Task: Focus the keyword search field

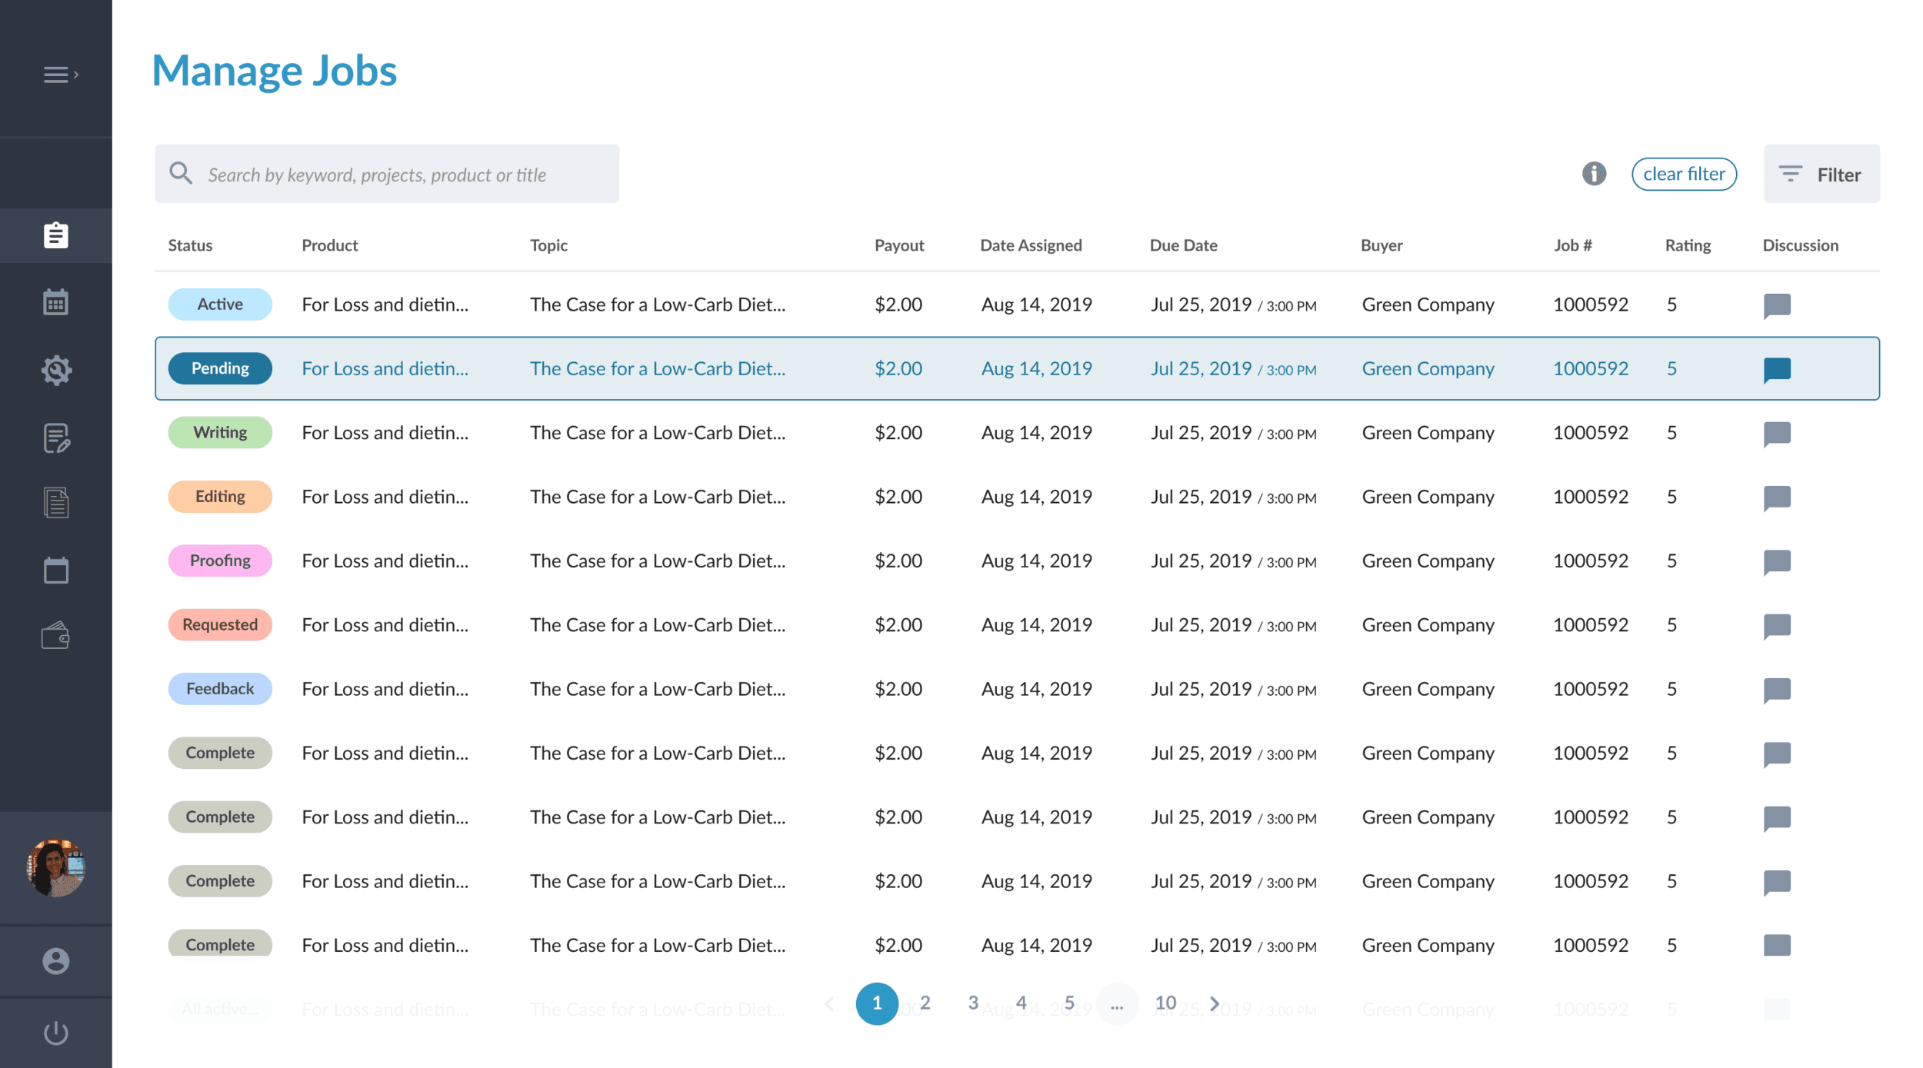Action: pos(387,175)
